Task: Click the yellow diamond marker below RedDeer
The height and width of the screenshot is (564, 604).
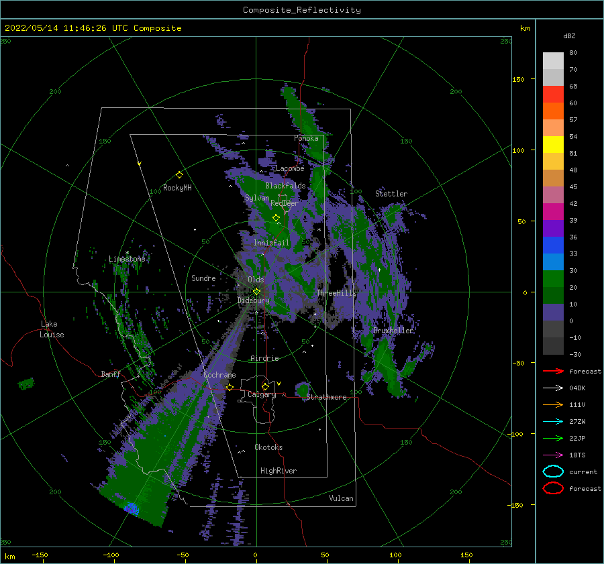Action: (276, 218)
